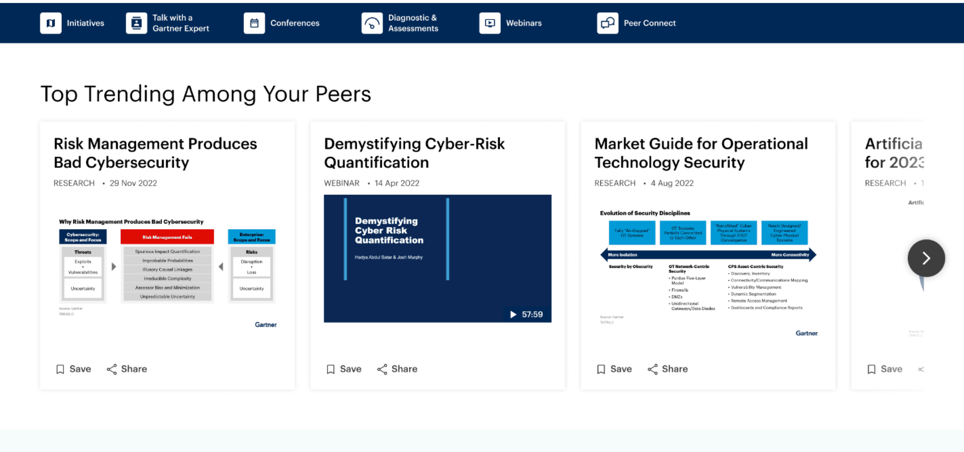Open the Risk Management Produces Bad Cybersecurity title

pyautogui.click(x=155, y=153)
